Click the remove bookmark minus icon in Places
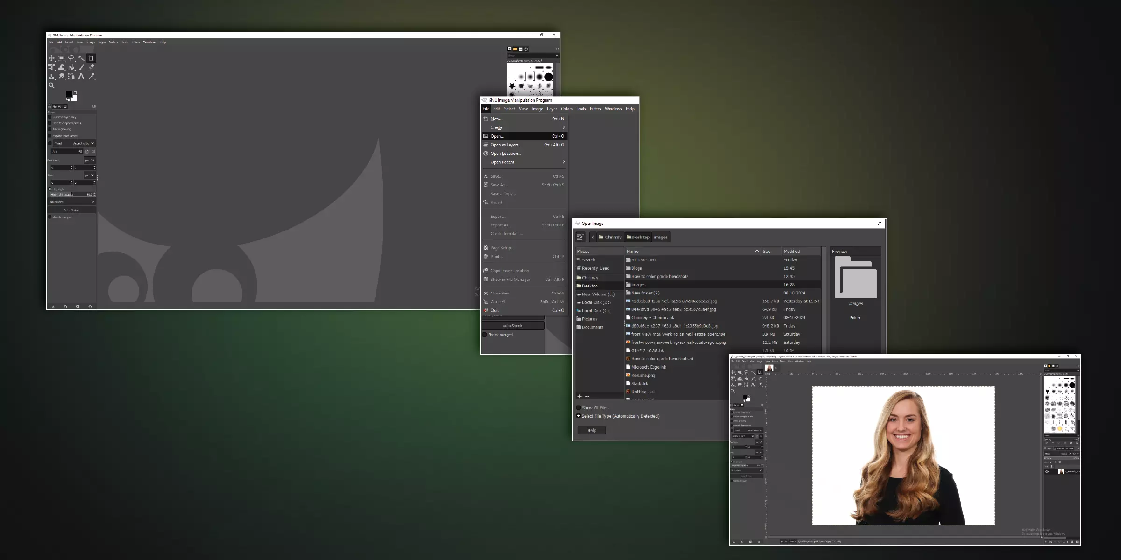 click(x=587, y=396)
